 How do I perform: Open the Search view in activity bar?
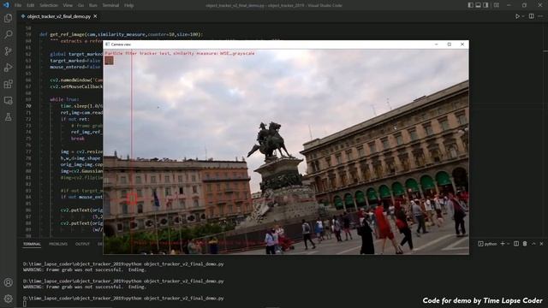point(8,34)
